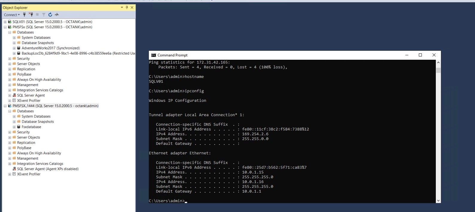Expand the SQLV01 server node
Image resolution: width=475 pixels, height=212 pixels.
[x=5, y=22]
